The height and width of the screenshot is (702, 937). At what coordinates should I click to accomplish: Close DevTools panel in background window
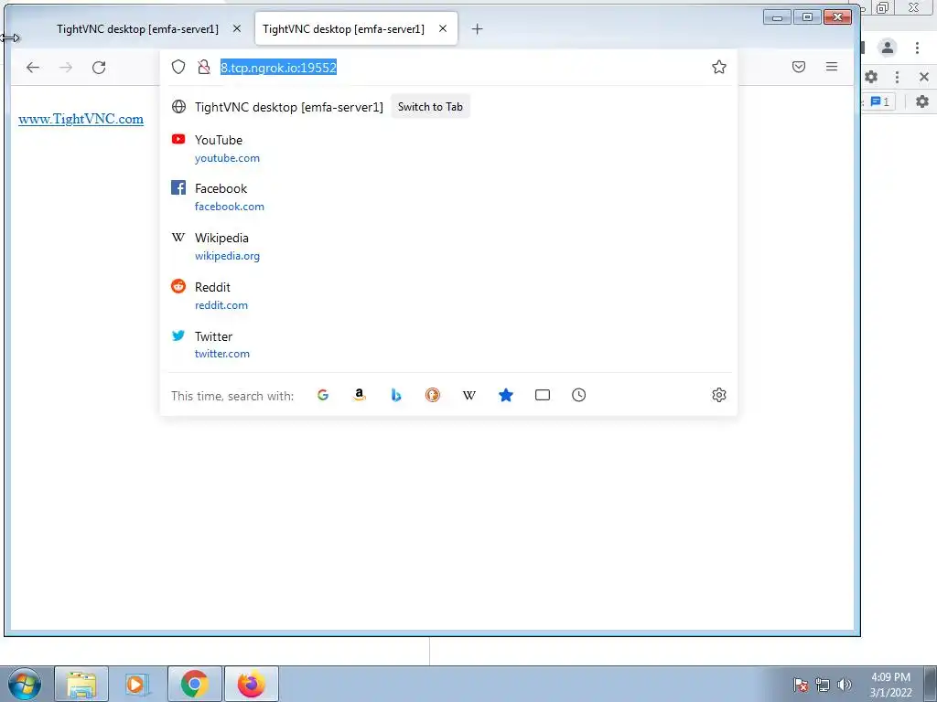click(924, 77)
